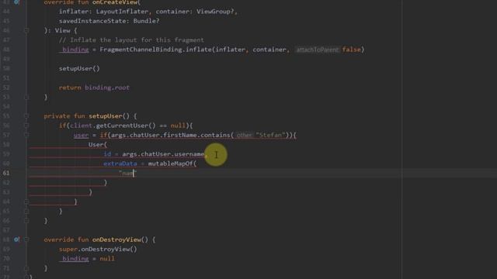
Task: Click the fold end marker on line 66
Action: click(26, 220)
